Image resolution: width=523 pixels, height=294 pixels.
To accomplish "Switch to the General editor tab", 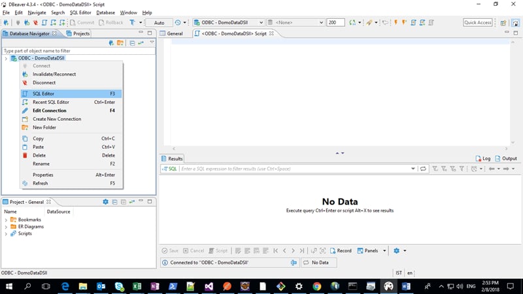I will pos(171,33).
